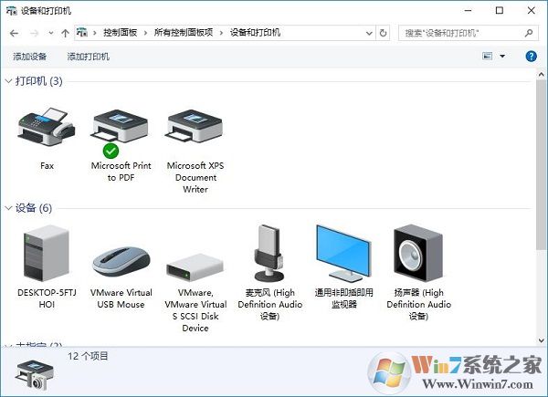Expand the chevron after 所有控制面板项 breadcrumb
548x397 pixels.
pyautogui.click(x=221, y=34)
